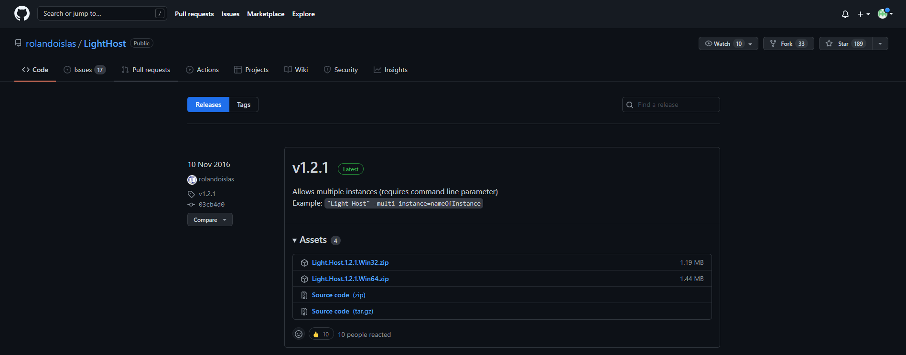Image resolution: width=906 pixels, height=355 pixels.
Task: Switch to the Security tab
Action: coord(341,70)
